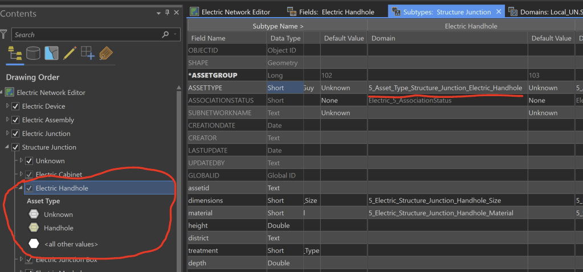This screenshot has height=272, width=583.
Task: Toggle the Electric Junction Box checkbox
Action: click(29, 259)
